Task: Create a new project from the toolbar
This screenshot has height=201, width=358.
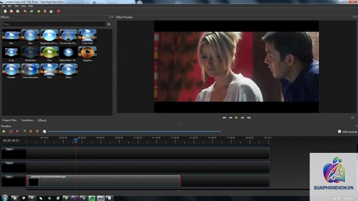Action: tap(5, 12)
